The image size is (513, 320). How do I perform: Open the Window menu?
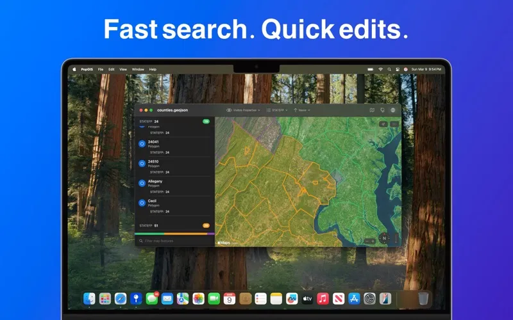138,69
